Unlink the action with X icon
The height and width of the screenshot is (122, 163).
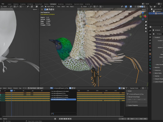coord(74,88)
